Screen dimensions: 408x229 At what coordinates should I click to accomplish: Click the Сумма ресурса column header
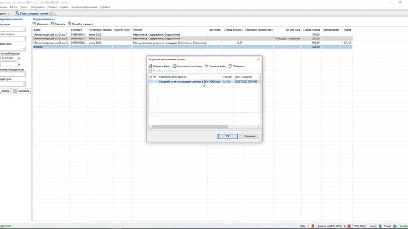point(233,30)
